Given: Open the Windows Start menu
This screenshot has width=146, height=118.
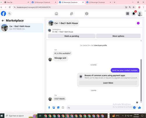Looking at the screenshot, I should coord(2,116).
